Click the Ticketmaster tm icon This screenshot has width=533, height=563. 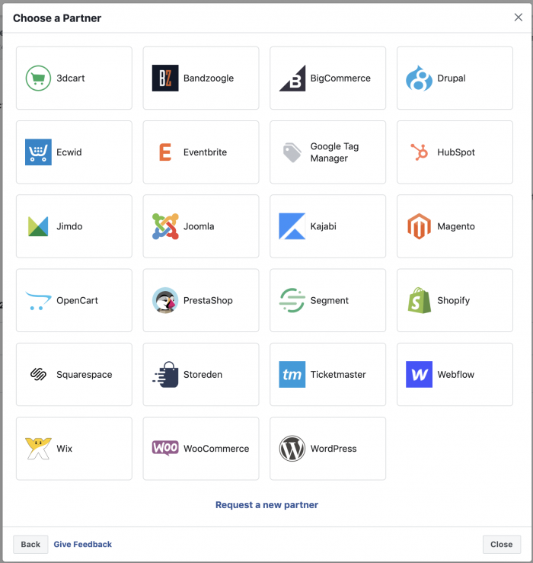click(x=292, y=375)
